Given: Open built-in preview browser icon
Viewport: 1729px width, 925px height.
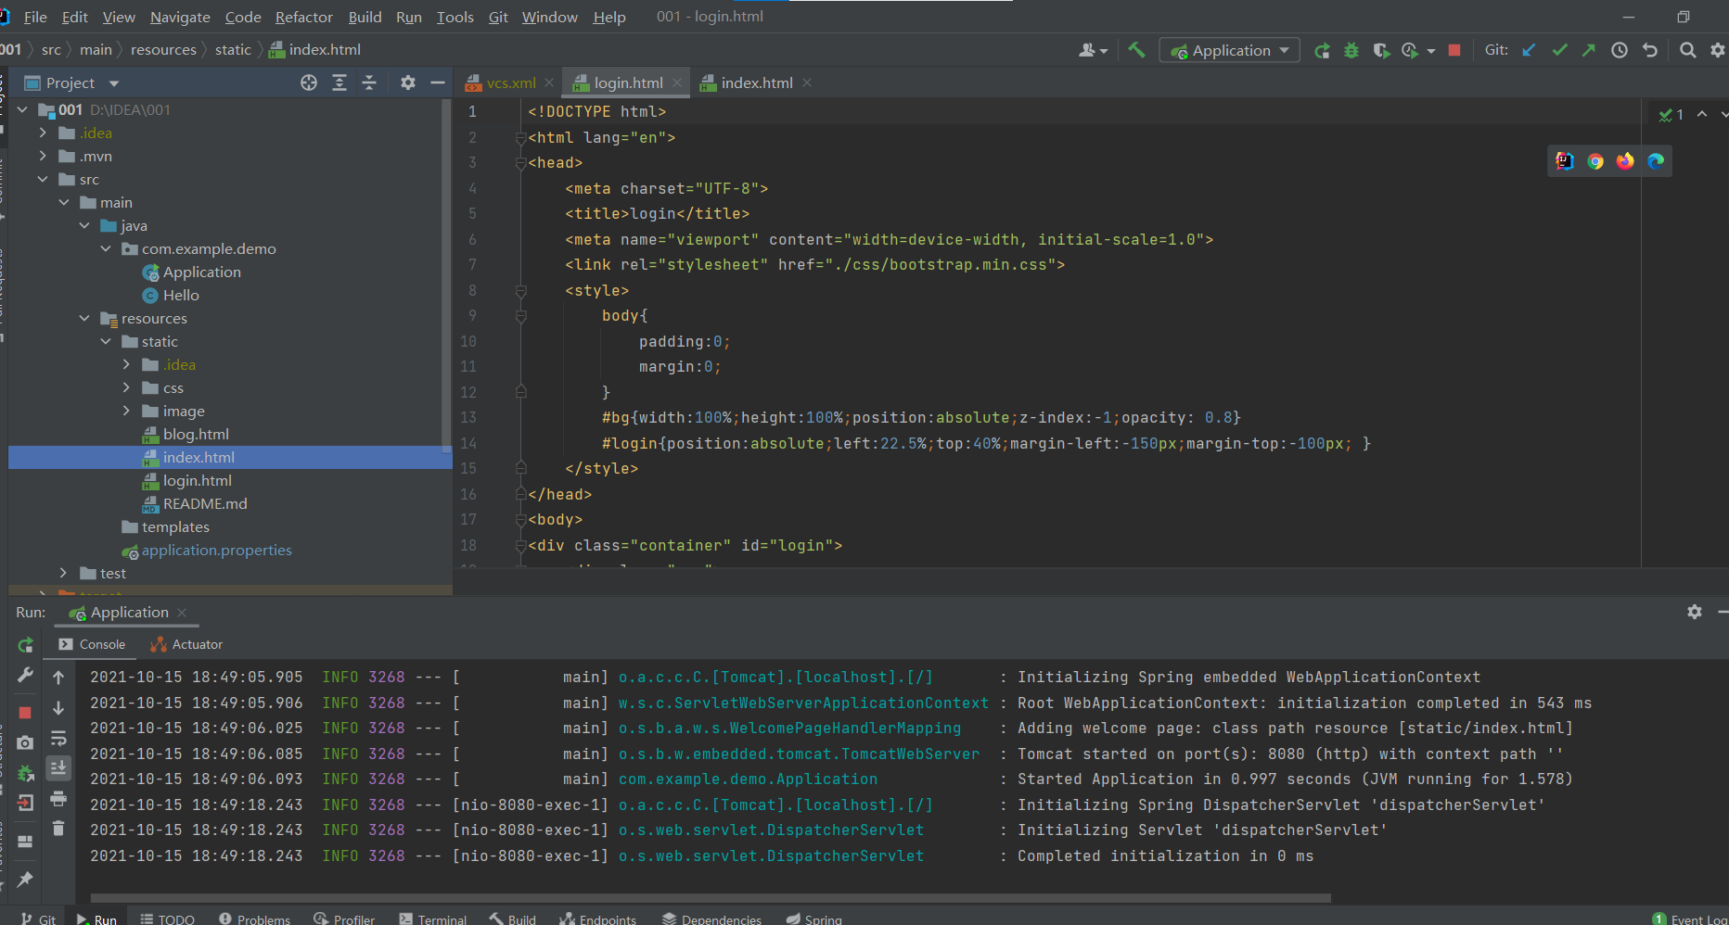Looking at the screenshot, I should [1565, 161].
